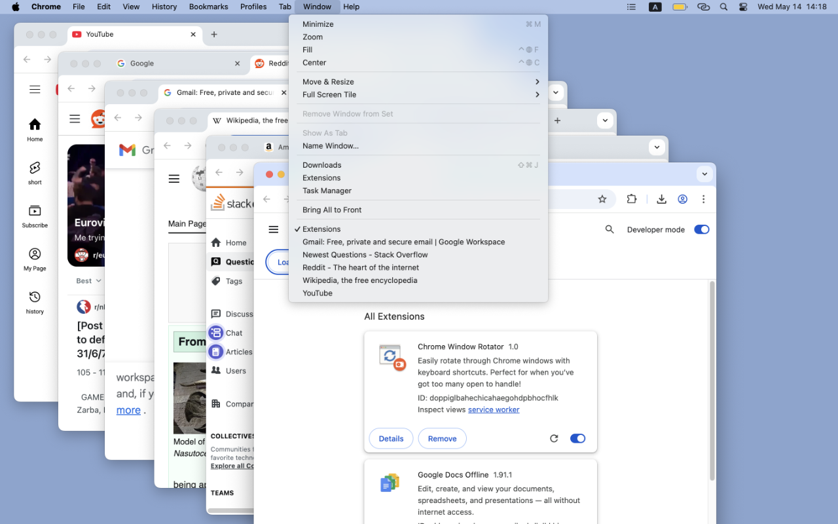Screen dimensions: 838x524
Task: Click tab search chevron in Gmail window
Action: (x=556, y=92)
